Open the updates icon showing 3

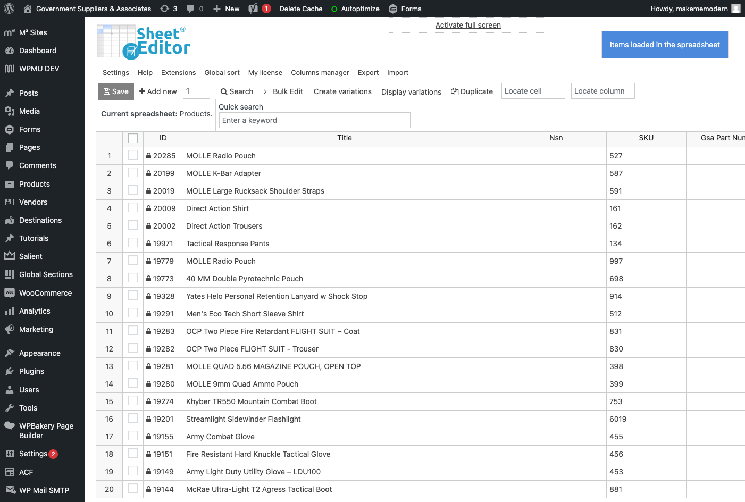[x=165, y=9]
